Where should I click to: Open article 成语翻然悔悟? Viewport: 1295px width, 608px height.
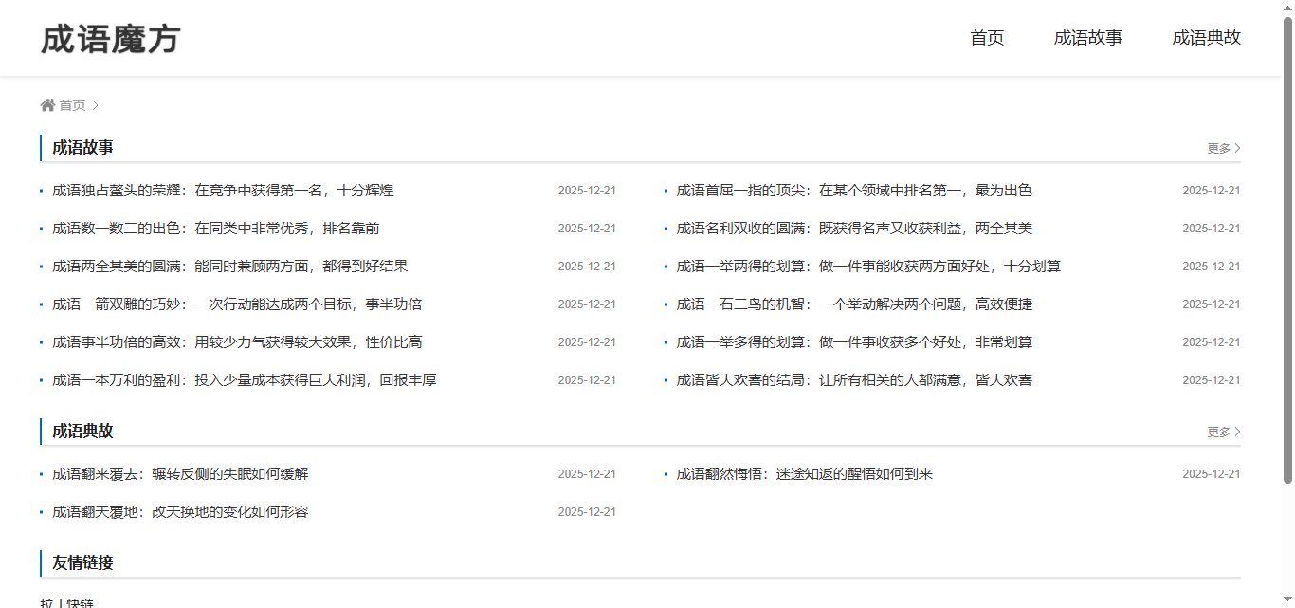(x=804, y=474)
